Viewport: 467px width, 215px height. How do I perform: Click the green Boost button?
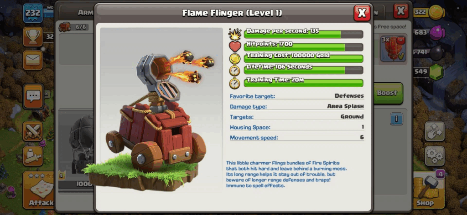click(x=387, y=93)
